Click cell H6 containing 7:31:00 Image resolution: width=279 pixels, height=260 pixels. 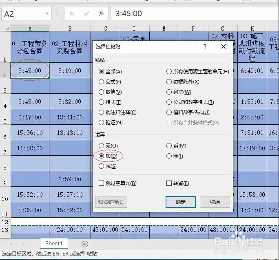click(x=252, y=132)
